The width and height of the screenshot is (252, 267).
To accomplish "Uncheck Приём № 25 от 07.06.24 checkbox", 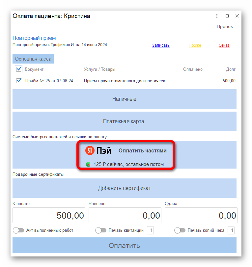I will (18, 81).
